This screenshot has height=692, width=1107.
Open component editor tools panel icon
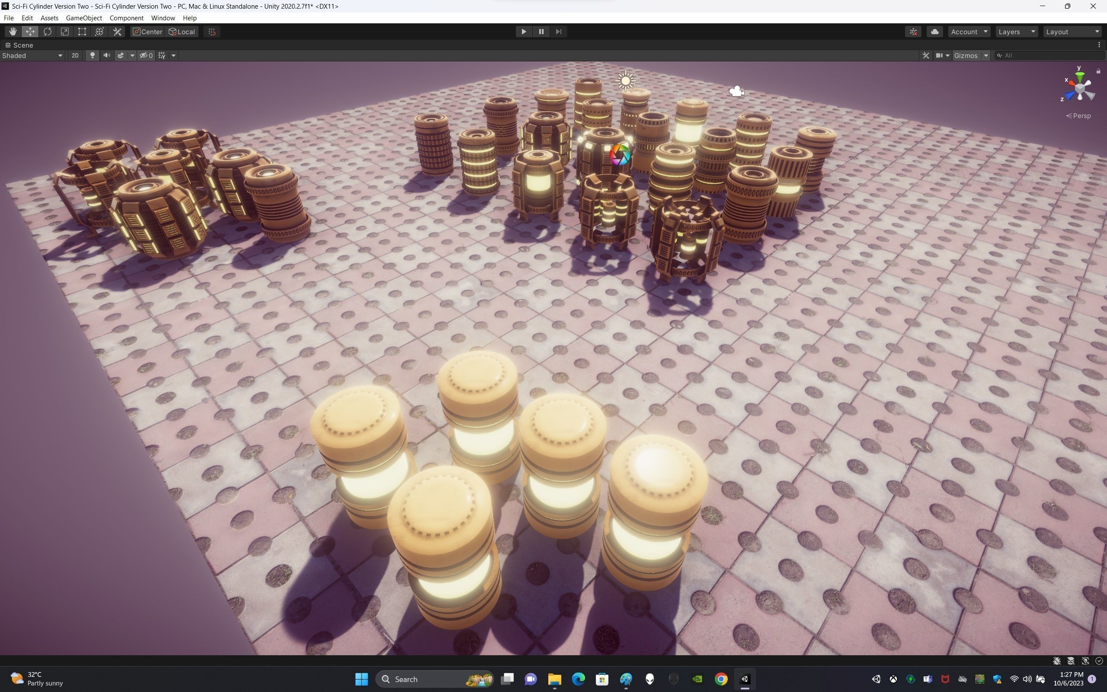(x=926, y=55)
